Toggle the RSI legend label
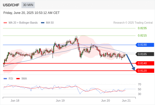 click(x=11, y=79)
